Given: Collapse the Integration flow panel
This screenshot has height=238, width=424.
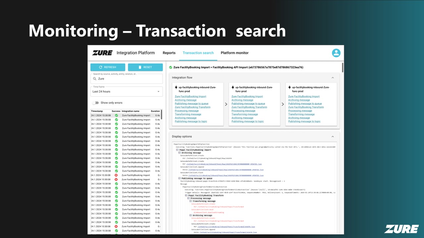Looking at the screenshot, I should click(333, 78).
